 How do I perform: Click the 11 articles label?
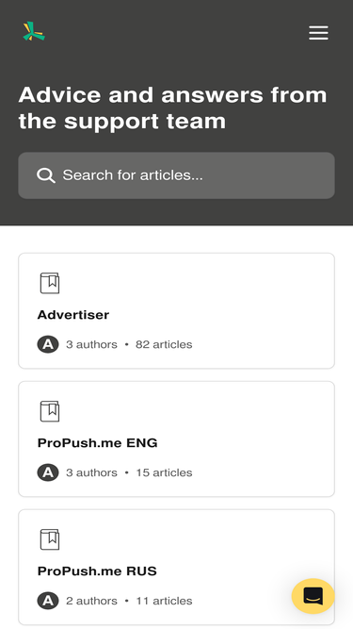pyautogui.click(x=164, y=601)
